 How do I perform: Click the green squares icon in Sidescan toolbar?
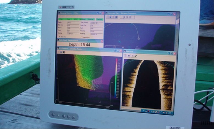tap(135, 56)
